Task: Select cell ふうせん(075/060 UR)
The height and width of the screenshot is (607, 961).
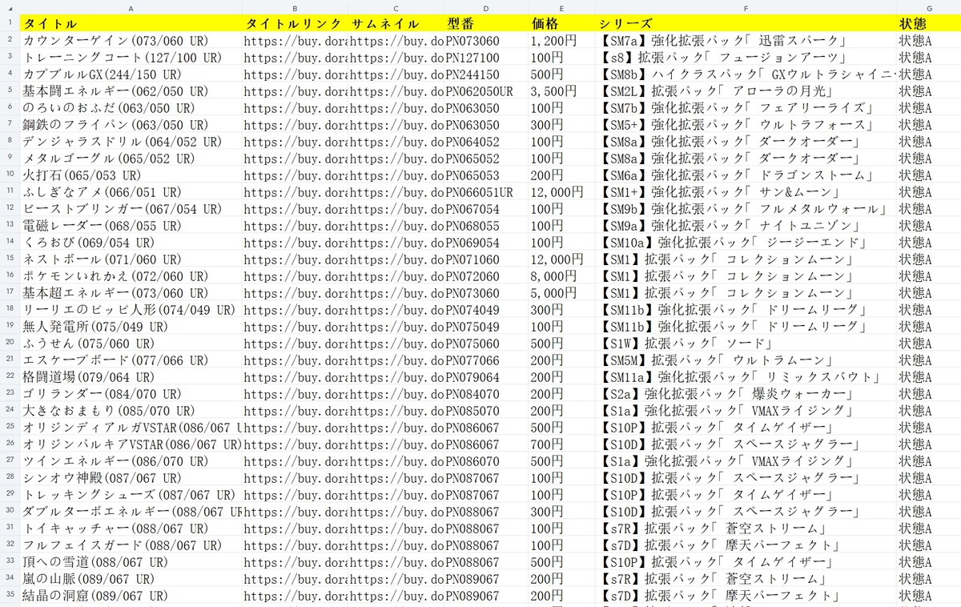Action: (131, 343)
